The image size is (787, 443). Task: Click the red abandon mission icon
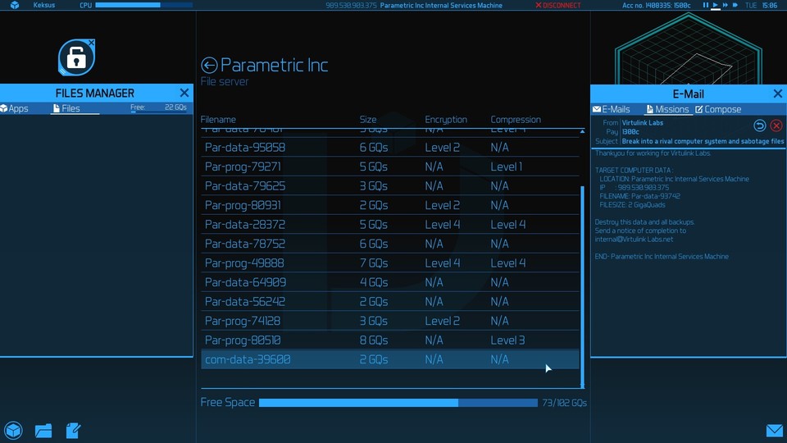click(x=776, y=126)
